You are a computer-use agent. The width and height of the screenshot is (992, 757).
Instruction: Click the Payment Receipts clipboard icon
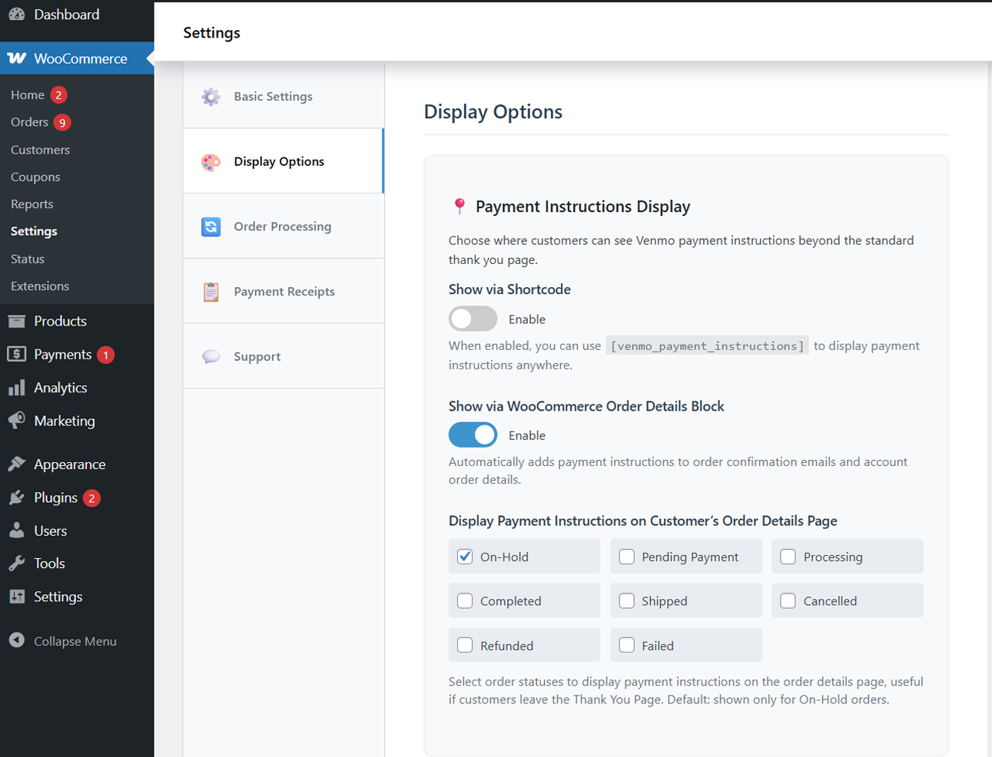(211, 292)
